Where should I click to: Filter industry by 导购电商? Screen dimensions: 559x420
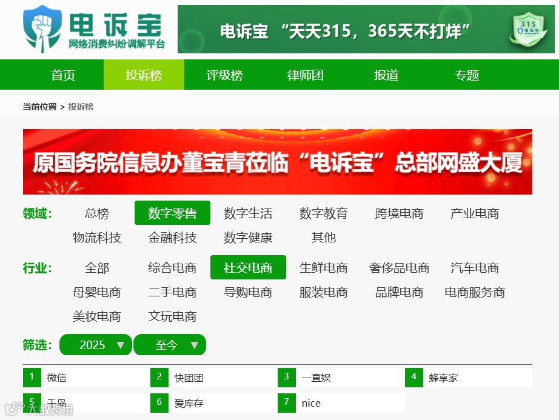point(248,292)
